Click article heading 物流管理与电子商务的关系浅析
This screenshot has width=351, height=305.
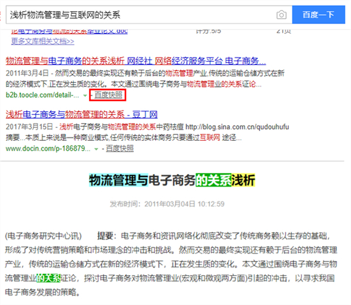pyautogui.click(x=172, y=180)
